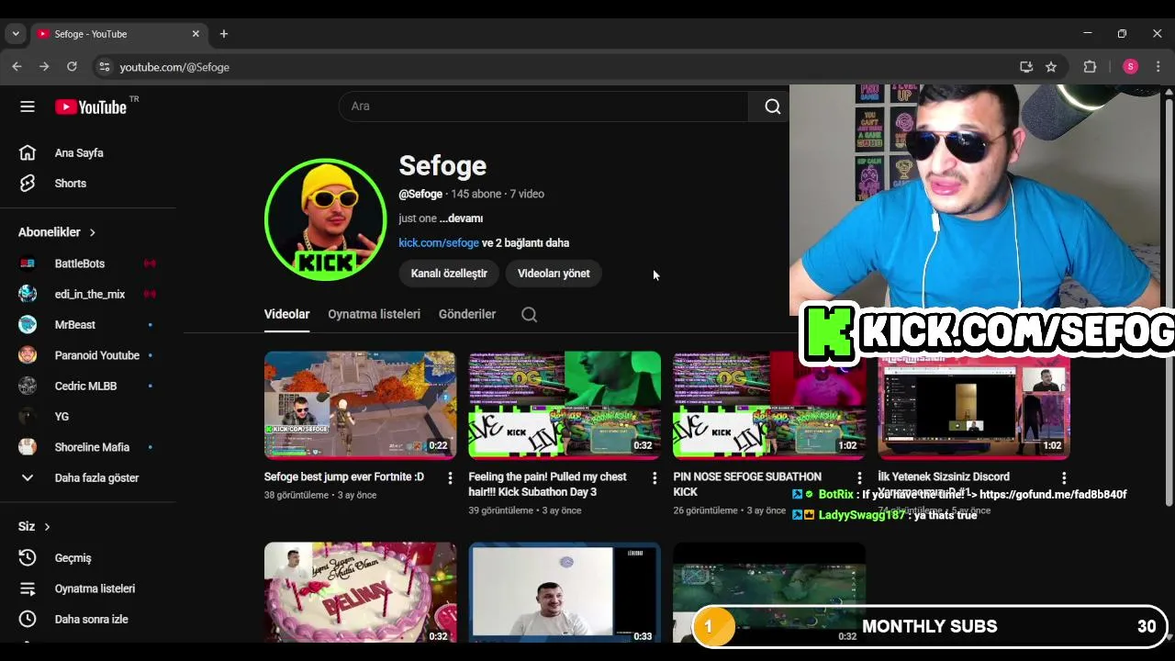
Task: Expand the Abonelikler section
Action: pyautogui.click(x=57, y=232)
